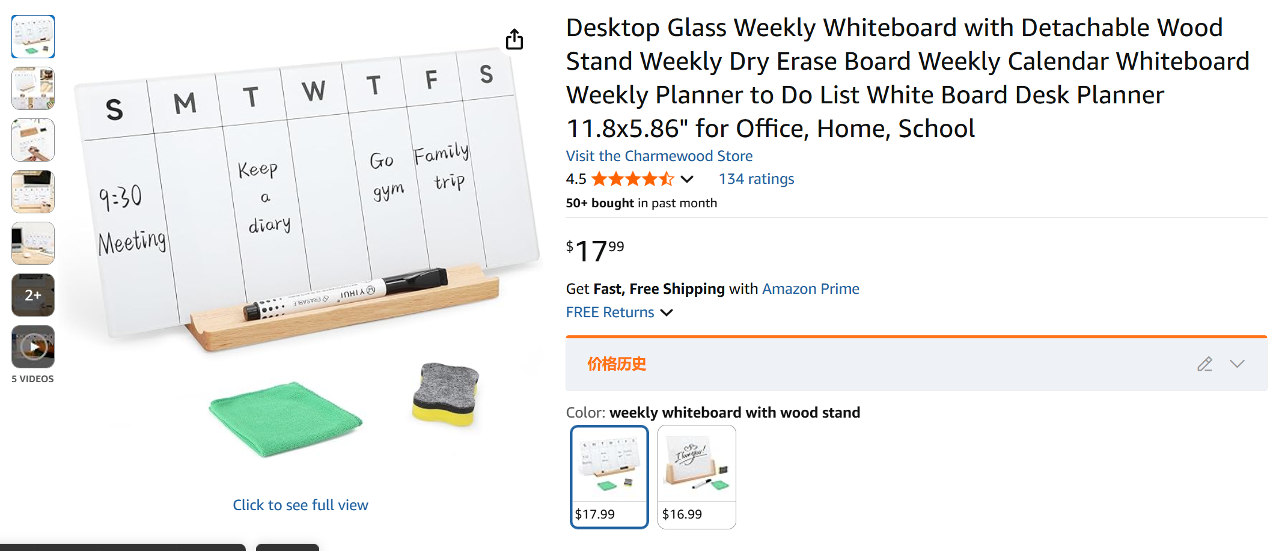Visit the Charmewood Store link
Image resolution: width=1273 pixels, height=551 pixels.
point(659,156)
